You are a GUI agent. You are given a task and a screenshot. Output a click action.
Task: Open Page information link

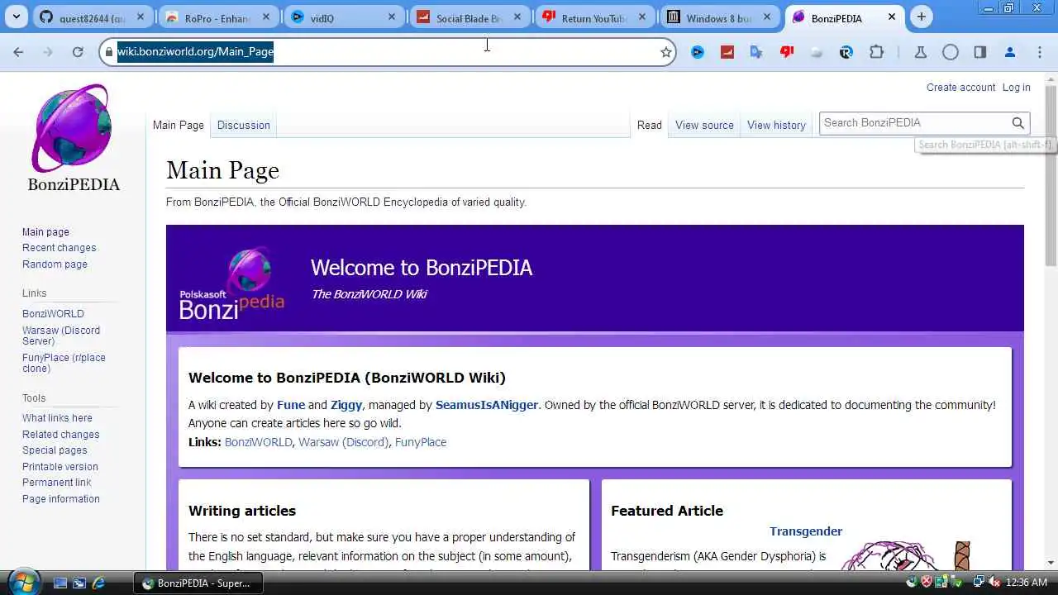coord(60,499)
